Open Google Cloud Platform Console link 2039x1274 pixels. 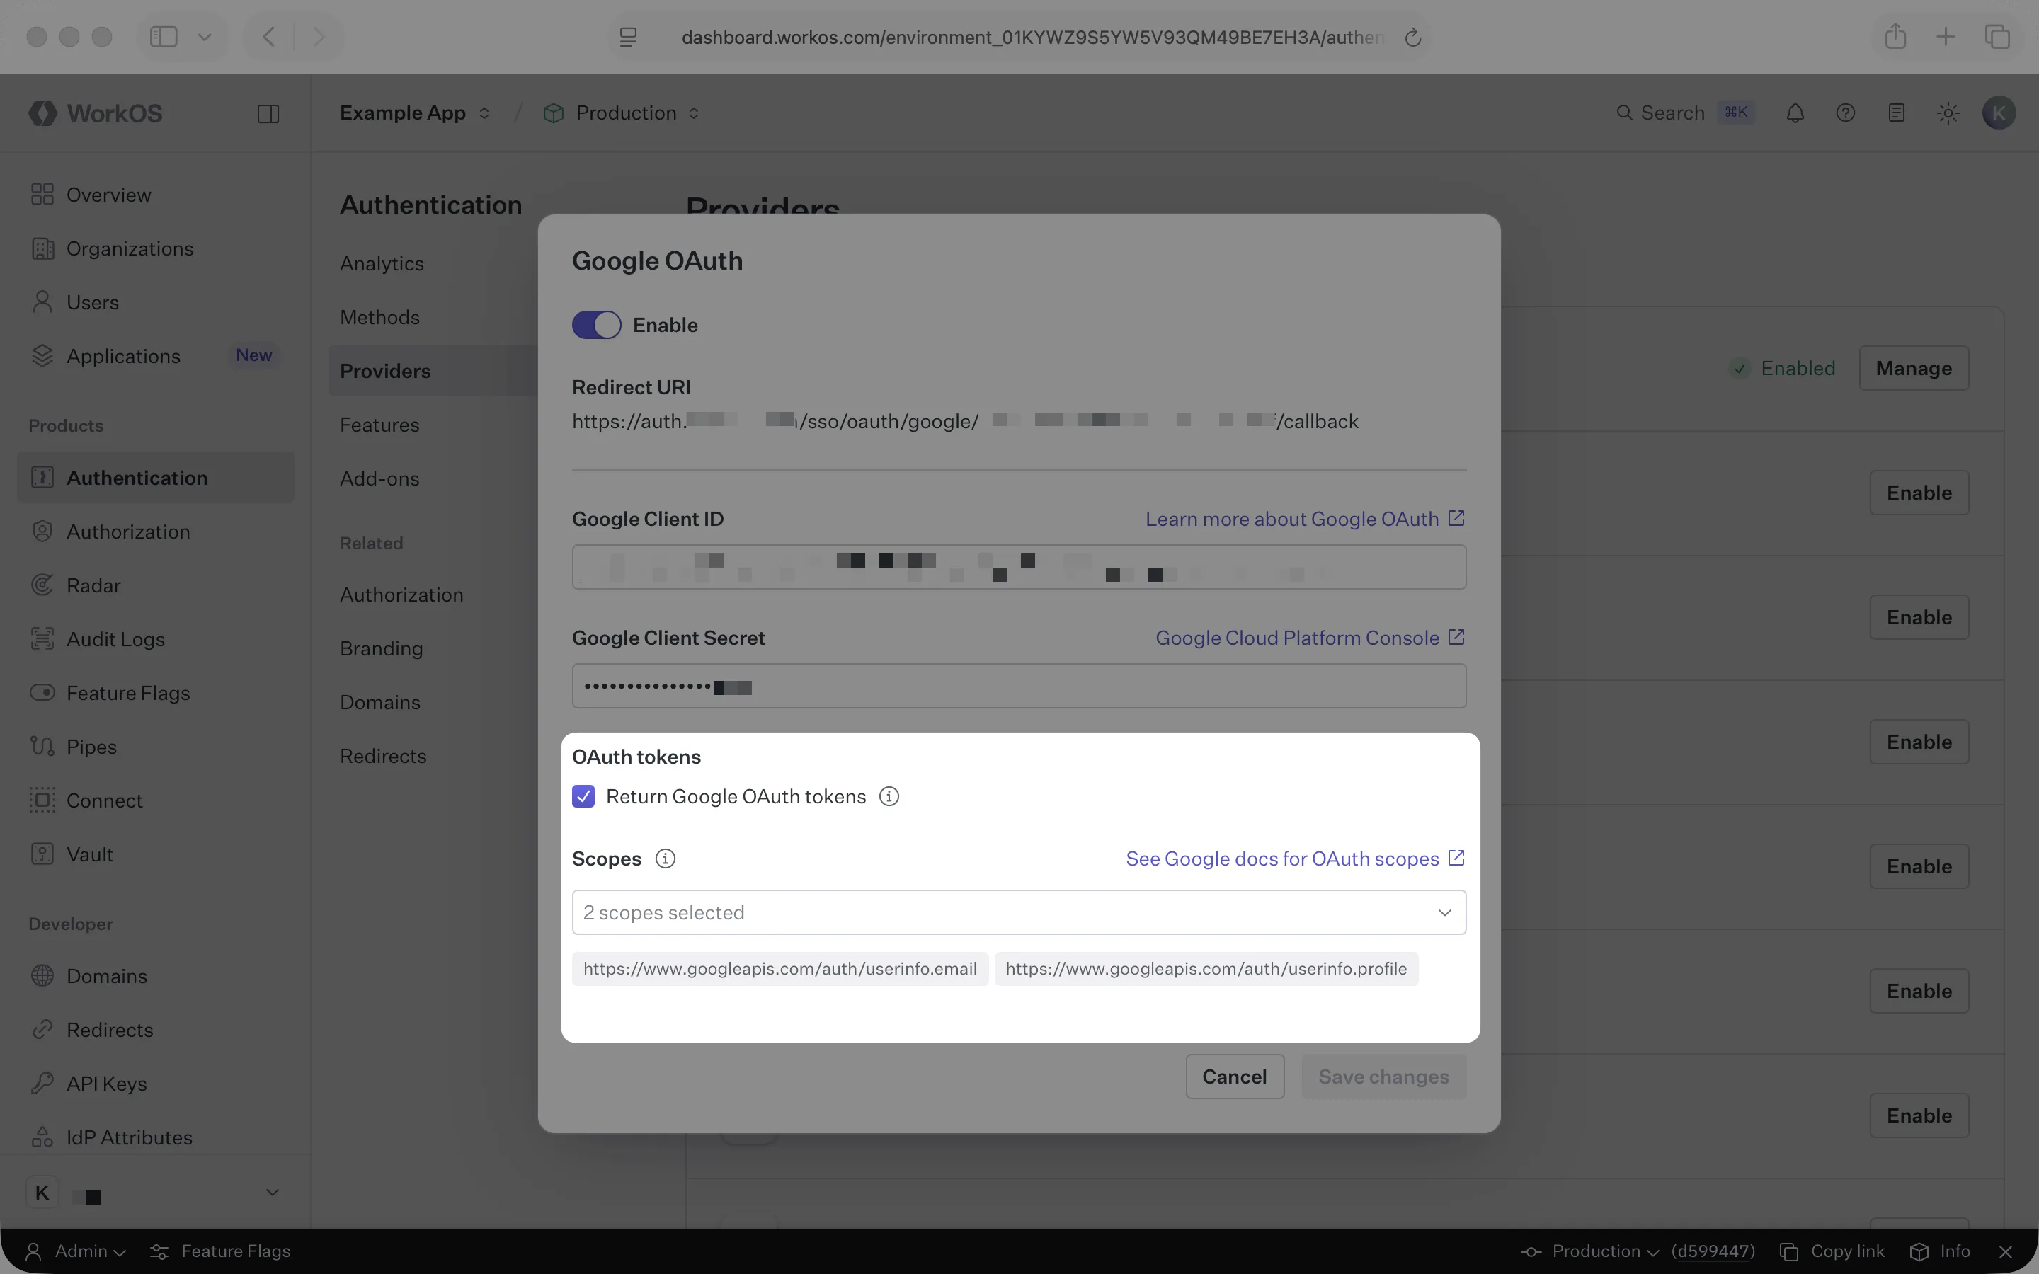click(1310, 638)
